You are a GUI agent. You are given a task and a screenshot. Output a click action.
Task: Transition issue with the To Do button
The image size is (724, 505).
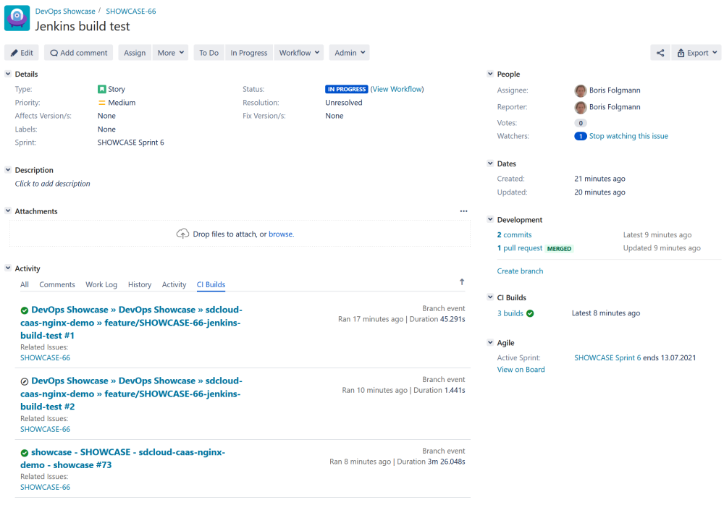click(x=209, y=53)
